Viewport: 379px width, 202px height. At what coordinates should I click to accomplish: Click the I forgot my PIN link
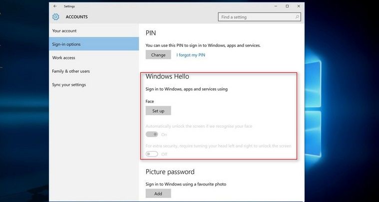pos(191,55)
